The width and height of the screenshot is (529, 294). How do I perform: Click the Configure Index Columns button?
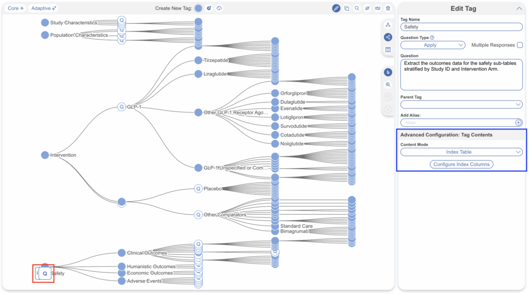461,164
